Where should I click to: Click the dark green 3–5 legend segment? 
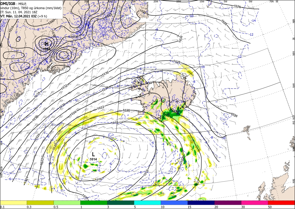121,203
